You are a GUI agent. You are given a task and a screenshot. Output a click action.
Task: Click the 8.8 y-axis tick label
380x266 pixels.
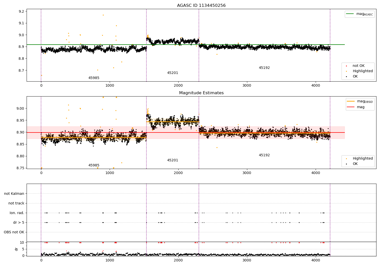pos(21,59)
